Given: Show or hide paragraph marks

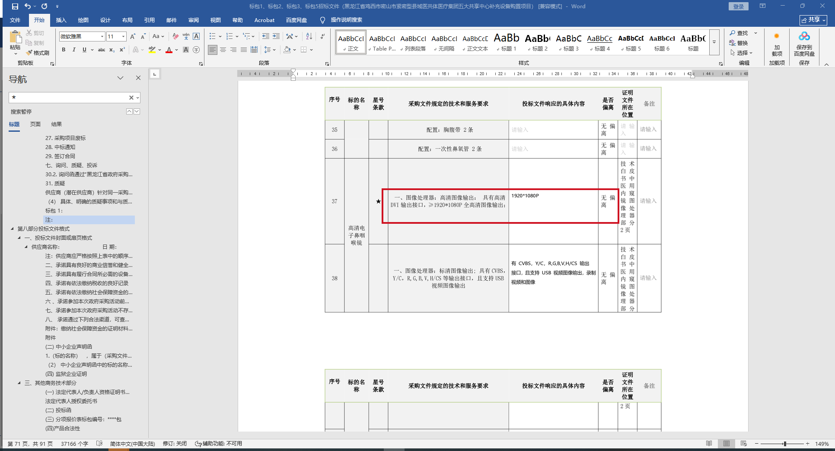Looking at the screenshot, I should [x=322, y=36].
